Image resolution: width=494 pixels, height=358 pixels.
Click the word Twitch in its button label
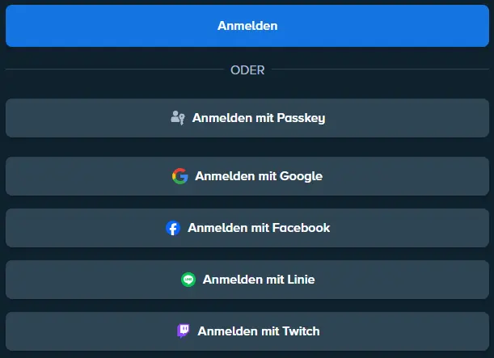(x=300, y=331)
